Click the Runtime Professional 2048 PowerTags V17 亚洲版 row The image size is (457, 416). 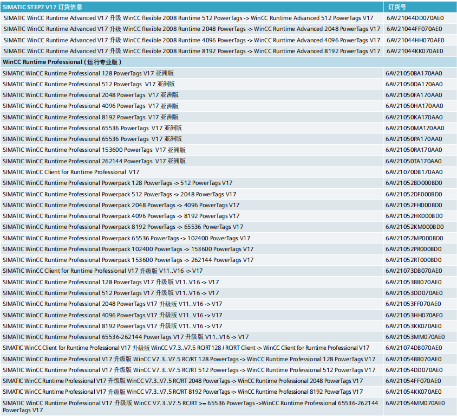[x=90, y=95]
